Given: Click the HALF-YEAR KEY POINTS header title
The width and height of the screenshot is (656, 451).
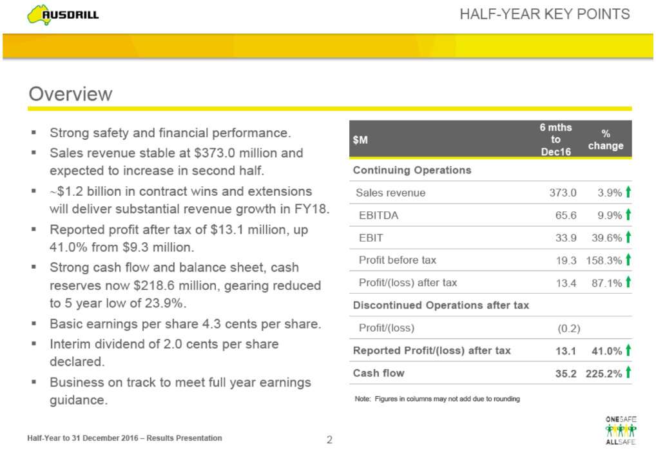Looking at the screenshot, I should (545, 15).
